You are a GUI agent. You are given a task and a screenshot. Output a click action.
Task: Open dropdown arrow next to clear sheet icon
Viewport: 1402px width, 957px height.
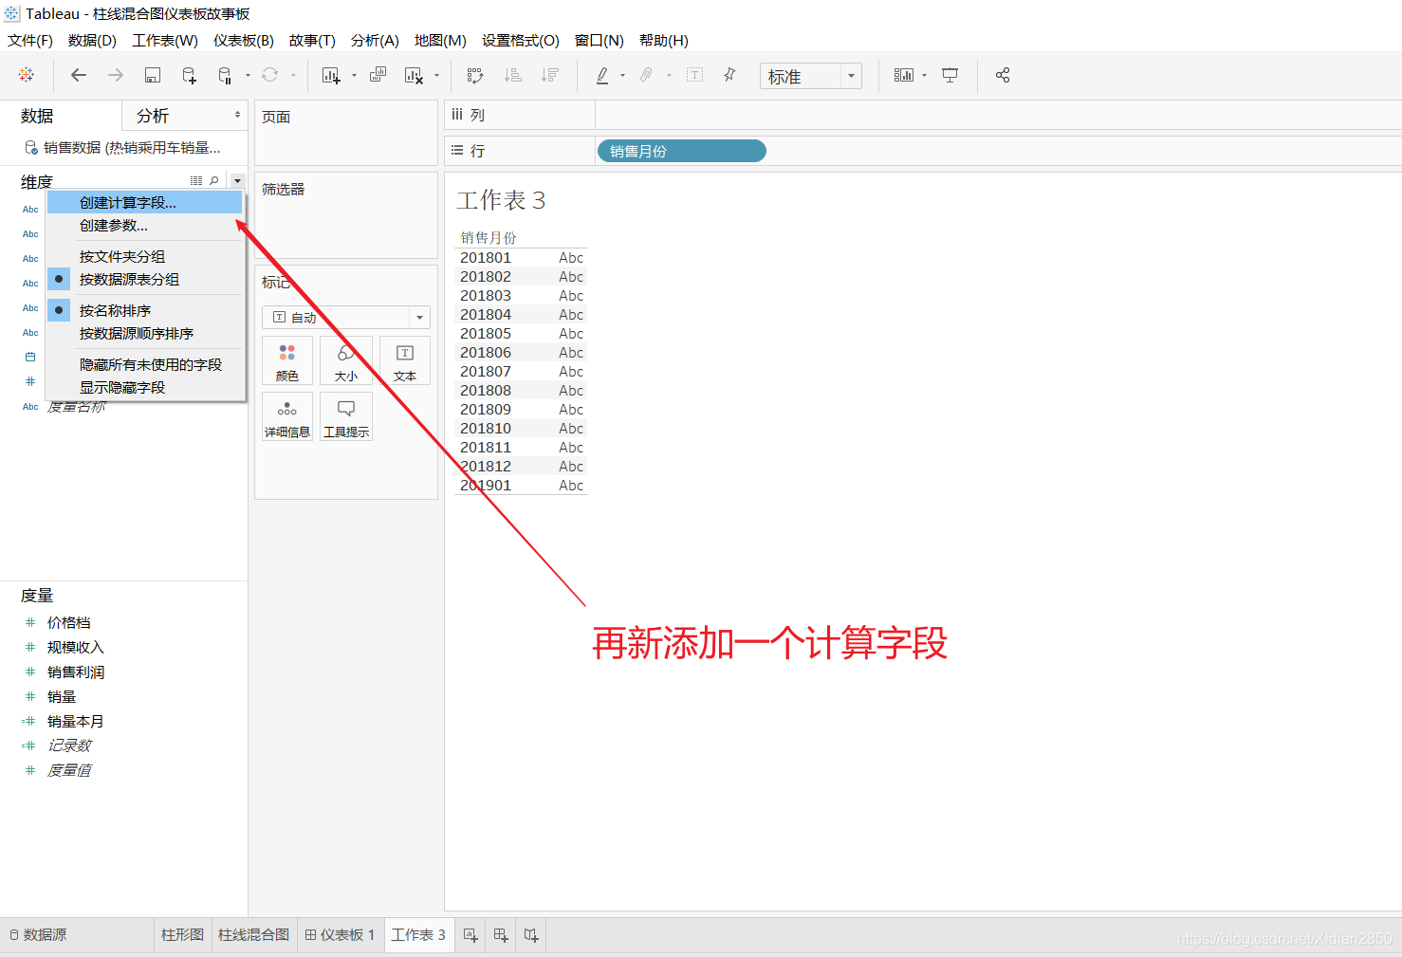tap(436, 76)
